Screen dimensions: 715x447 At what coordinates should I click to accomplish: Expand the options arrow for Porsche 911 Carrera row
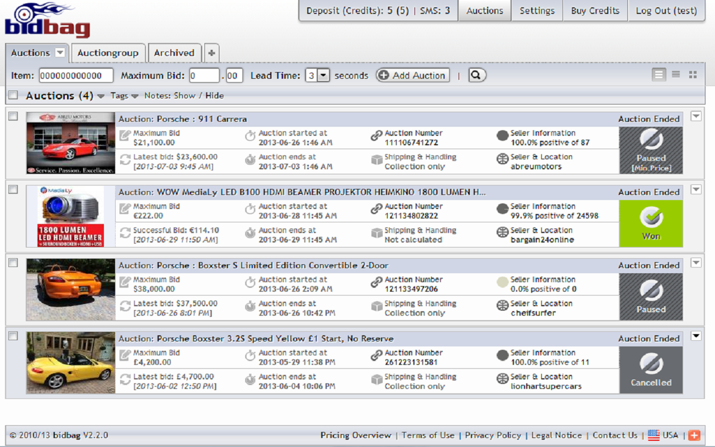[696, 116]
